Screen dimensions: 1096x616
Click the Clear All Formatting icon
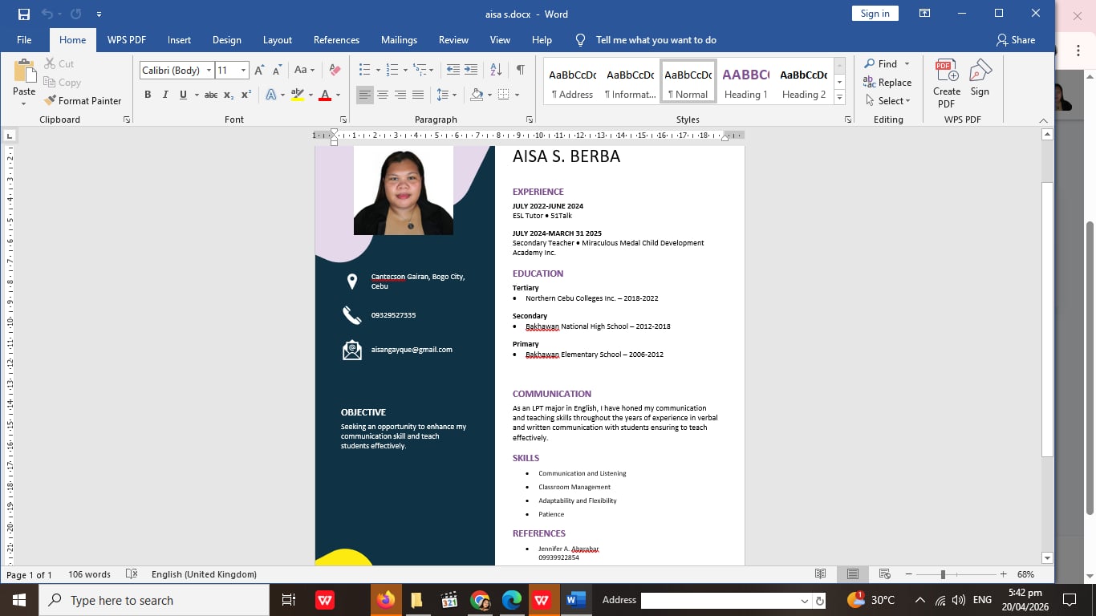[x=335, y=71]
